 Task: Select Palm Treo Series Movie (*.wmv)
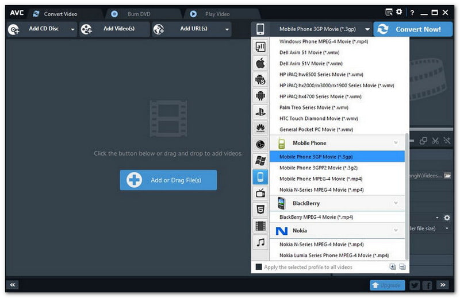point(338,107)
